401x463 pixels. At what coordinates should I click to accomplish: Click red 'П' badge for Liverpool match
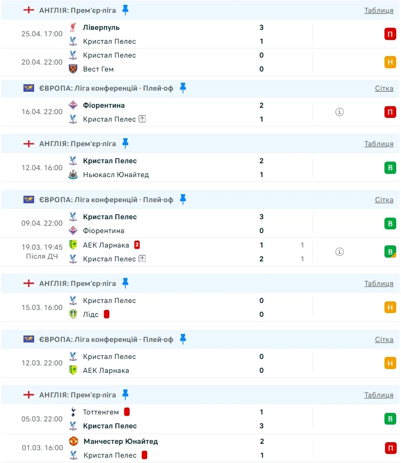pos(390,34)
